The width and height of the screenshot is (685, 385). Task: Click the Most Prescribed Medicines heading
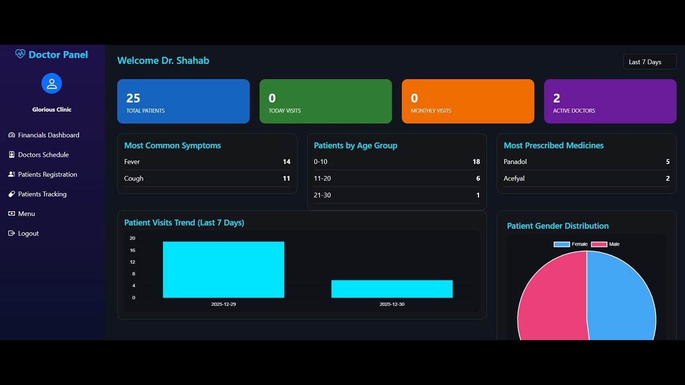[x=553, y=145]
